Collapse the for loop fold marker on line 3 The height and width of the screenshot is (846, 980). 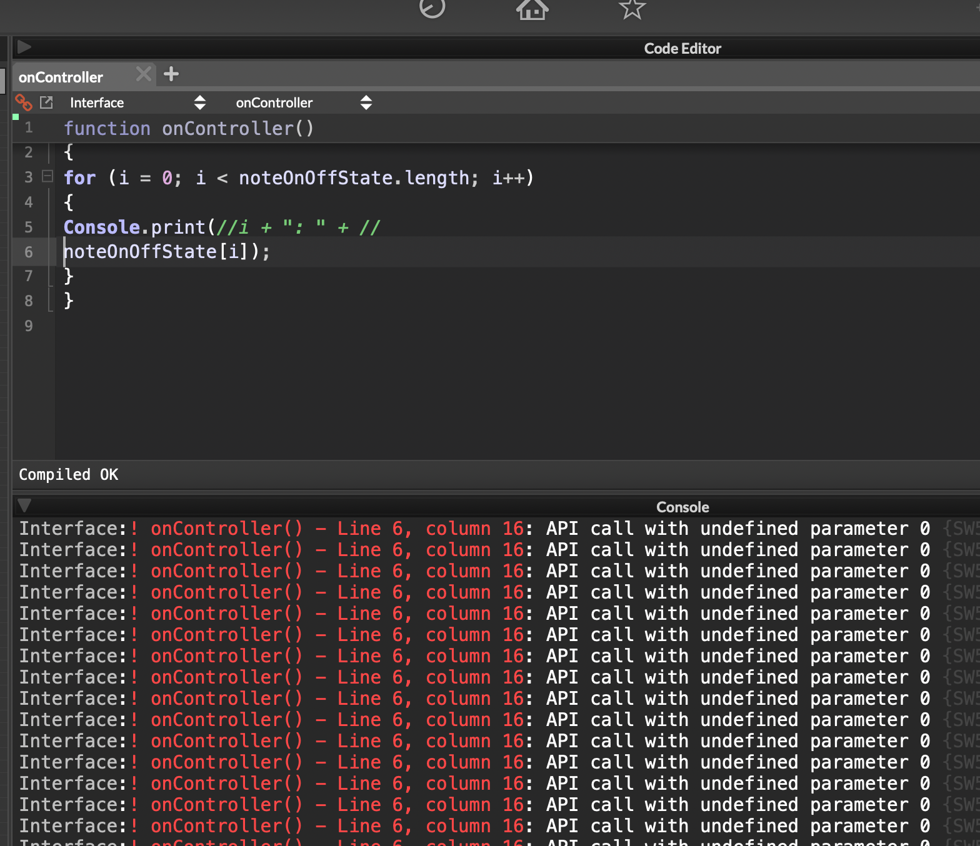pos(47,177)
